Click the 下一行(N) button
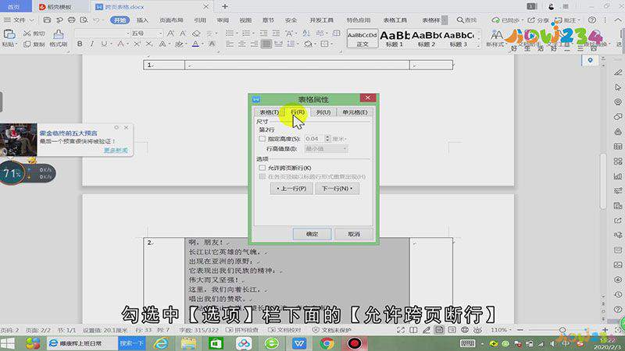The image size is (625, 351). click(337, 189)
